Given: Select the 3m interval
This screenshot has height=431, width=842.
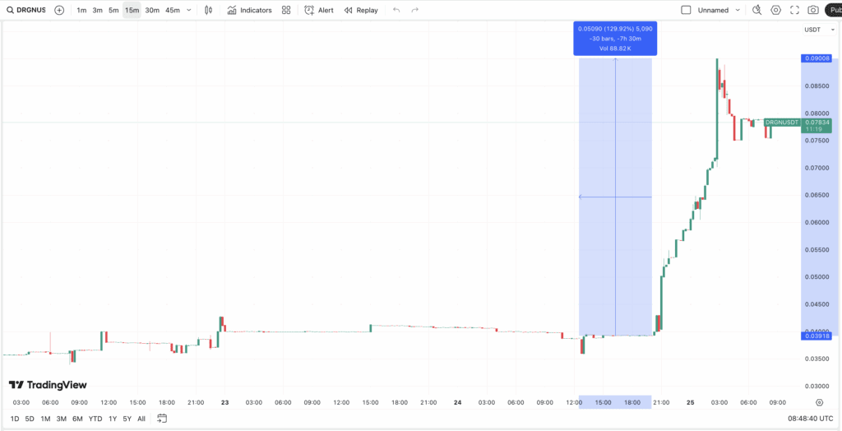Looking at the screenshot, I should click(x=97, y=10).
